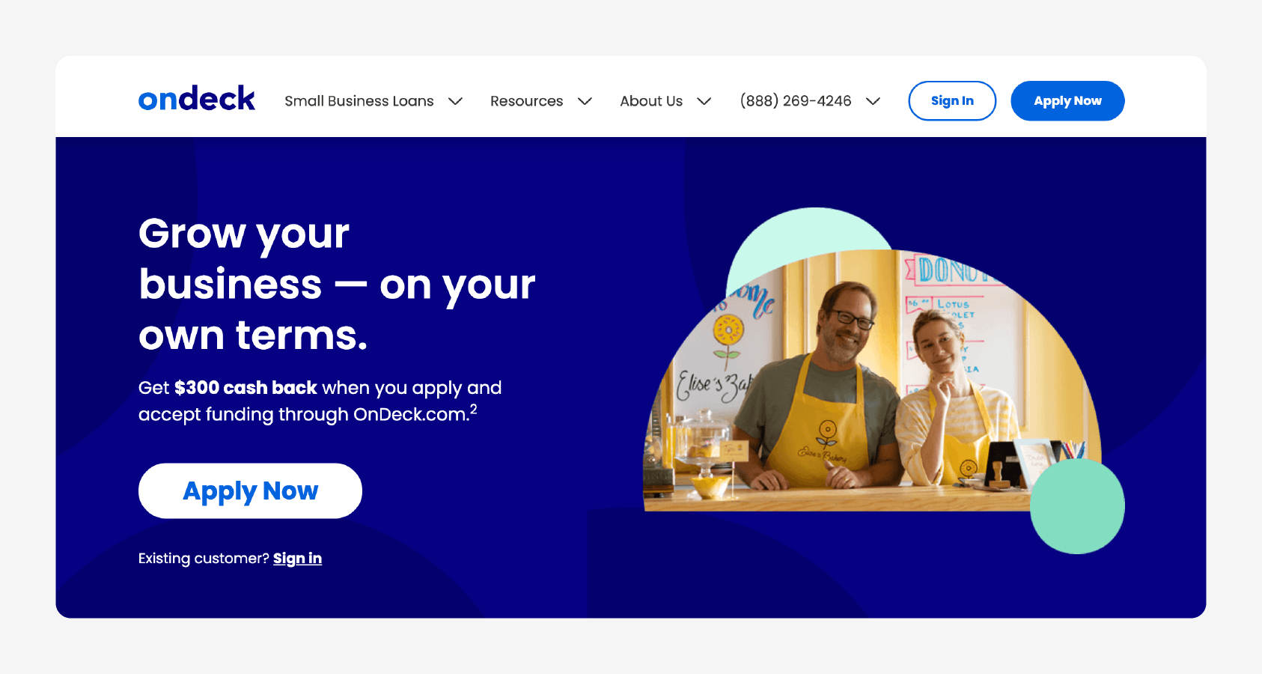The width and height of the screenshot is (1262, 674).
Task: Expand the About Us chevron arrow
Action: pyautogui.click(x=704, y=101)
